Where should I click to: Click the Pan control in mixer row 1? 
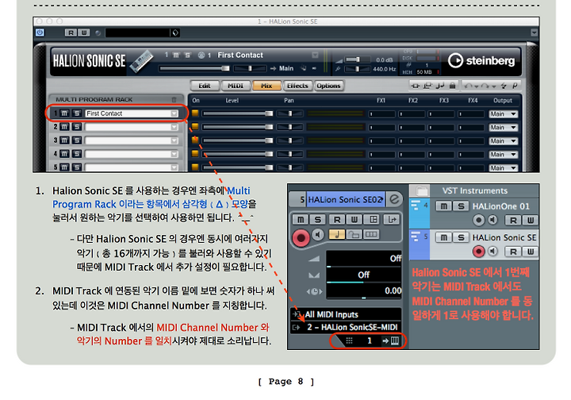(290, 113)
